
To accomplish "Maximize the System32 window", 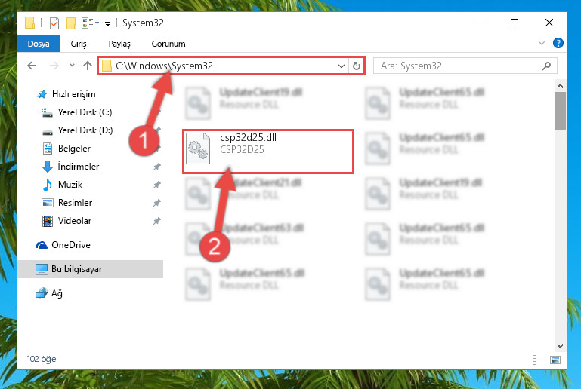I will click(x=515, y=23).
